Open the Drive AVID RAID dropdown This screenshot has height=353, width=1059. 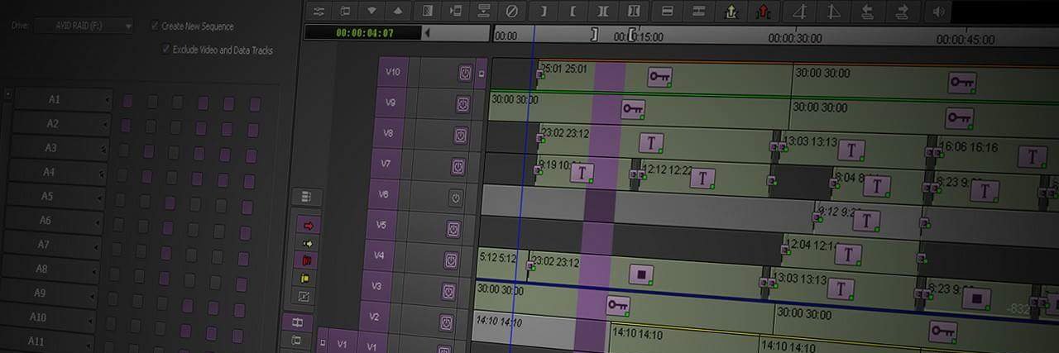pos(84,26)
